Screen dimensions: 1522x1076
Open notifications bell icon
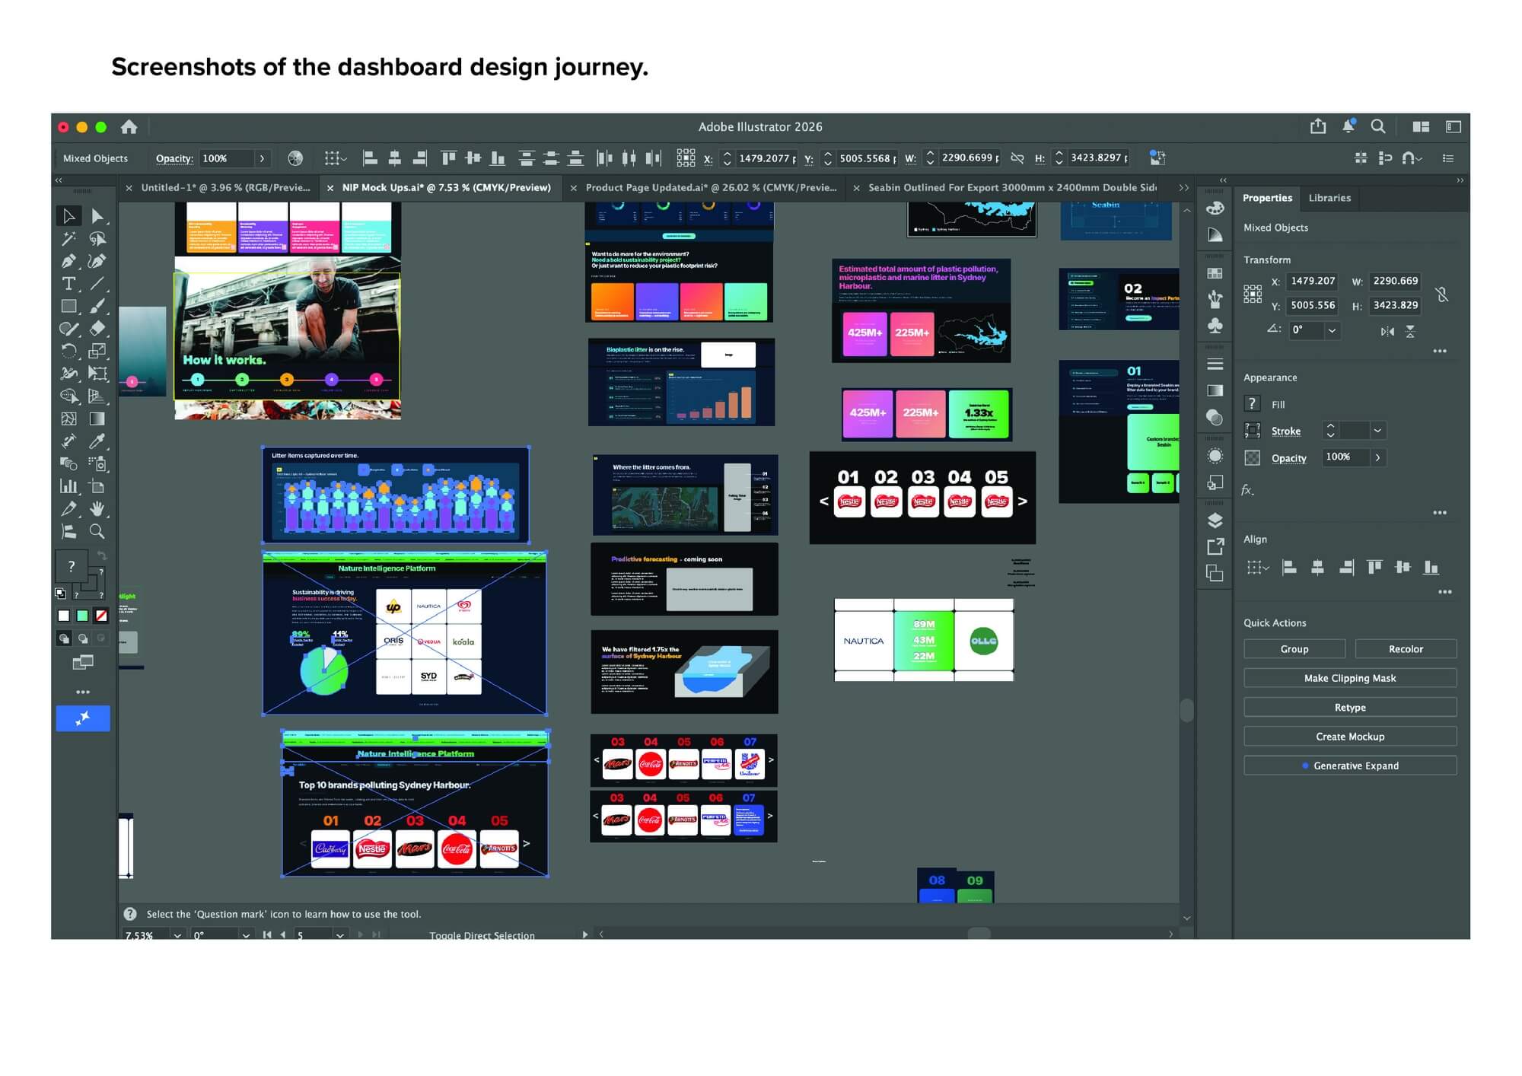pos(1348,127)
